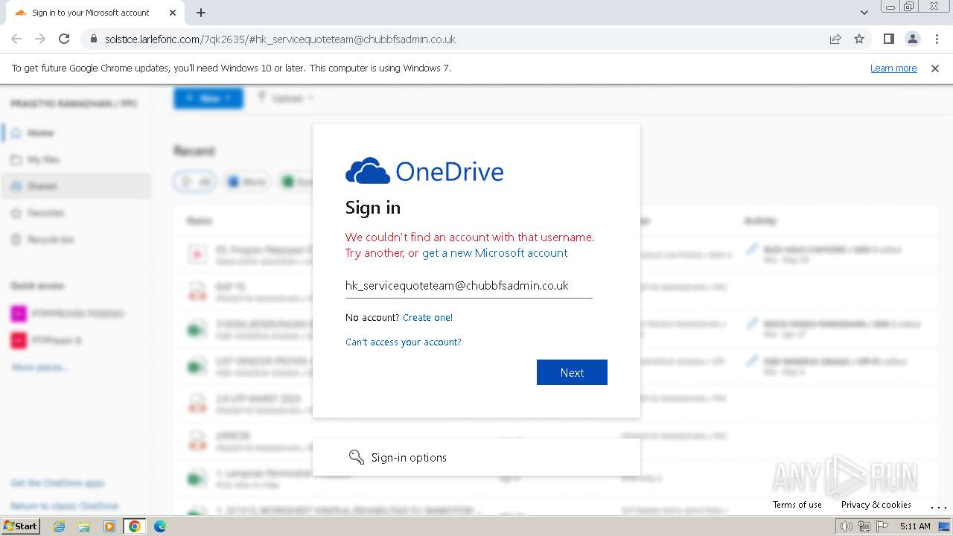This screenshot has width=953, height=536.
Task: Select blurred Home item in OneDrive sidebar
Action: point(76,133)
